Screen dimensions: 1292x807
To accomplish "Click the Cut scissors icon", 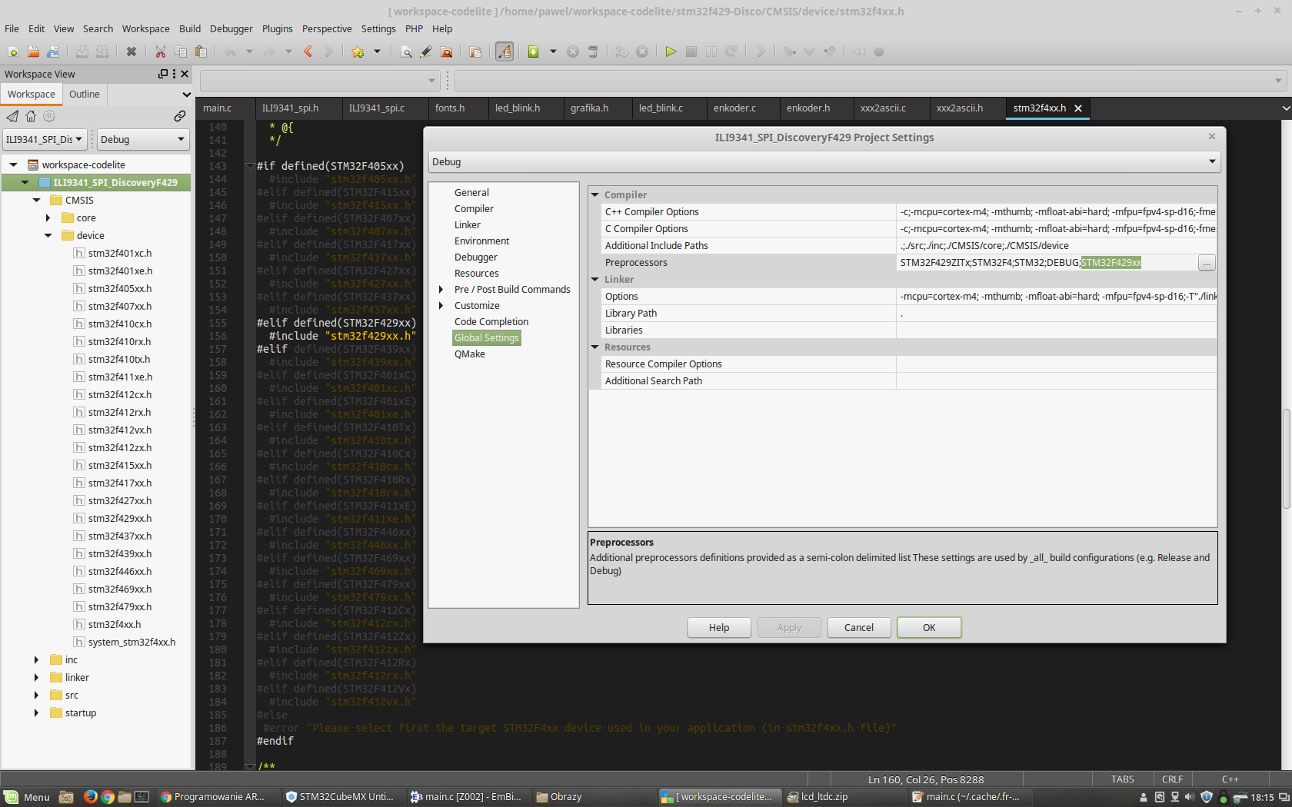I will tap(160, 51).
